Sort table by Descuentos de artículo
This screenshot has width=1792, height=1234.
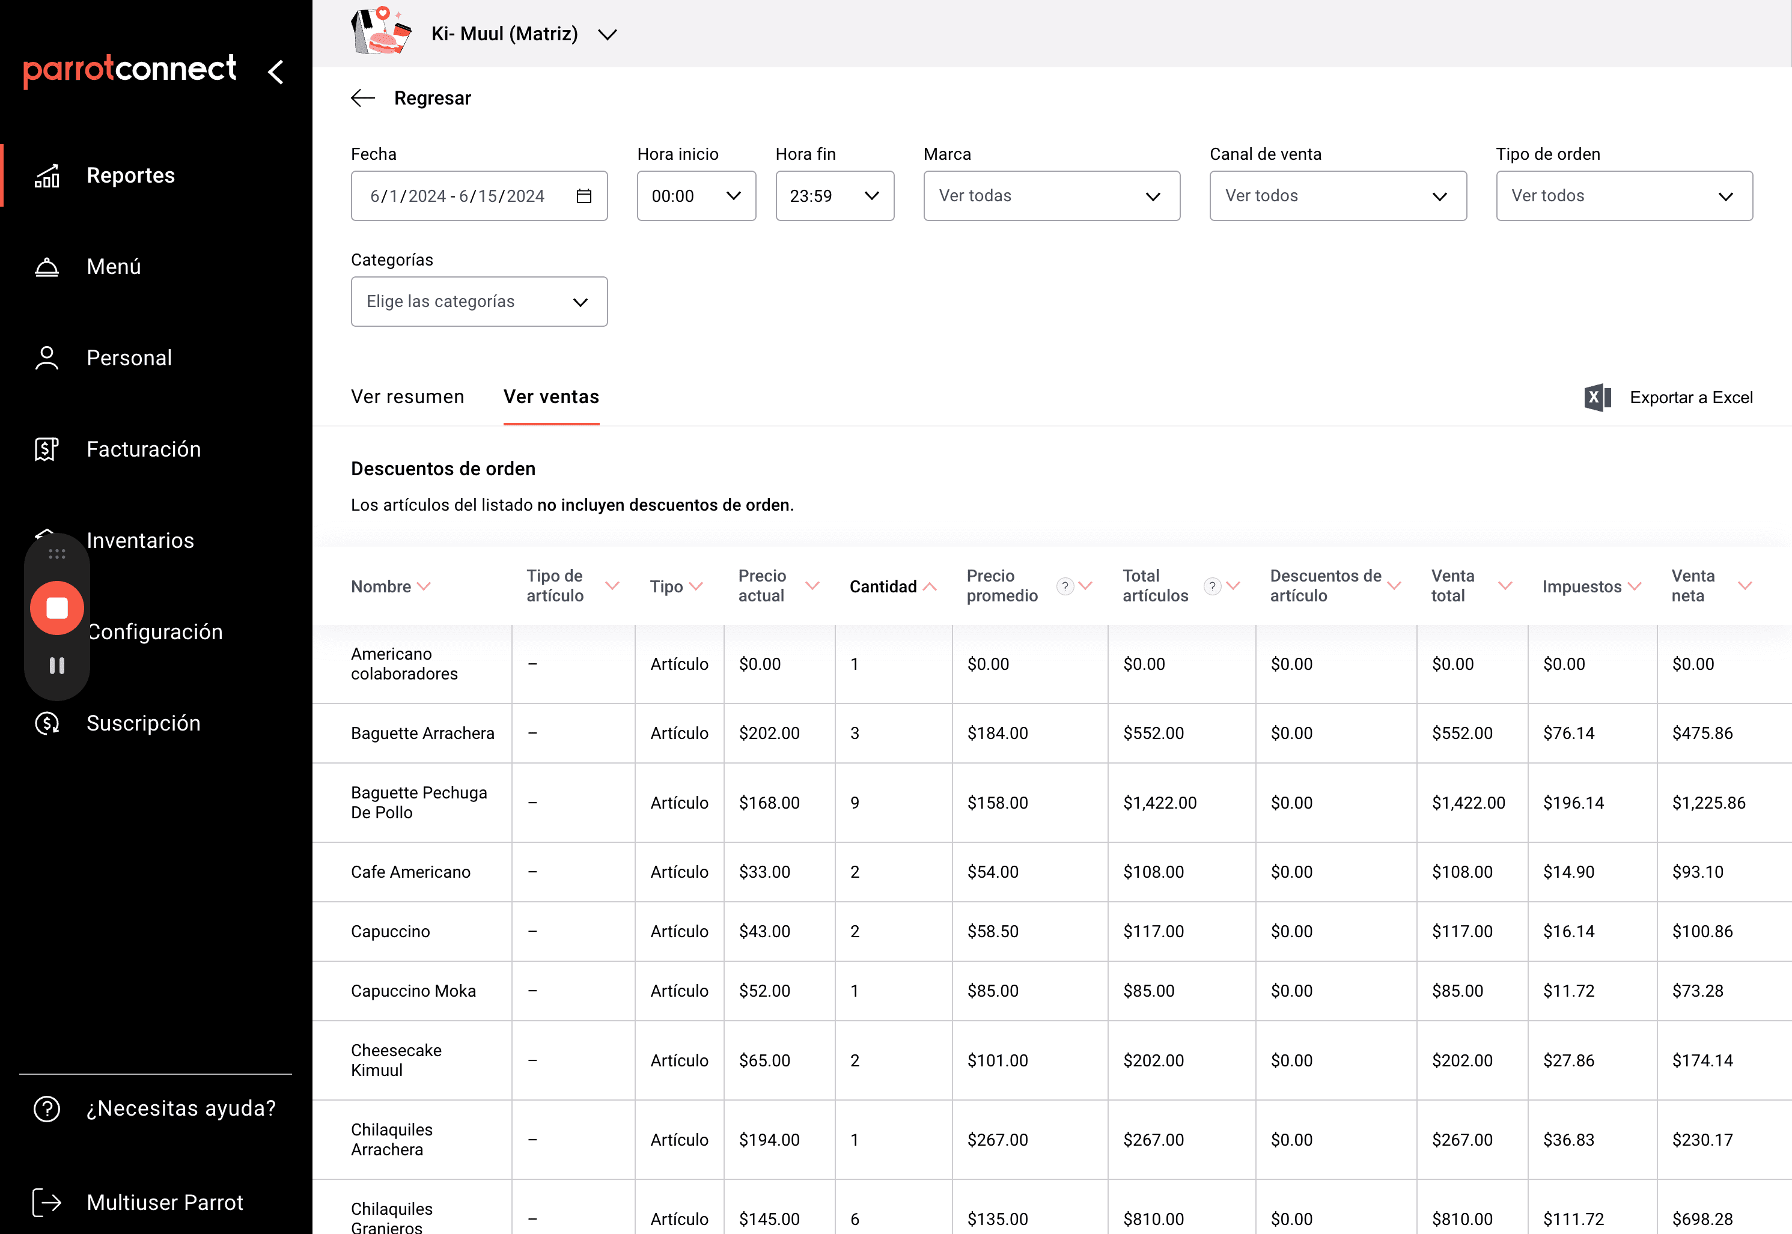[1335, 586]
